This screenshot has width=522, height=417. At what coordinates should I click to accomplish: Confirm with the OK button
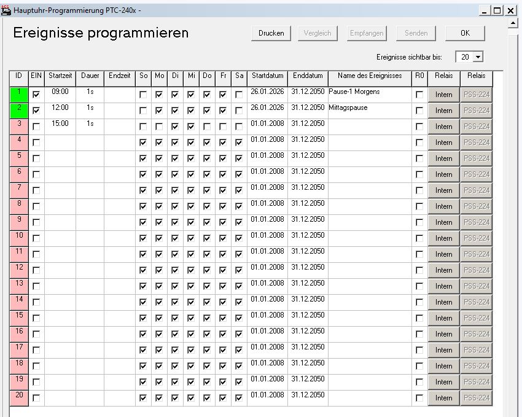tap(465, 33)
